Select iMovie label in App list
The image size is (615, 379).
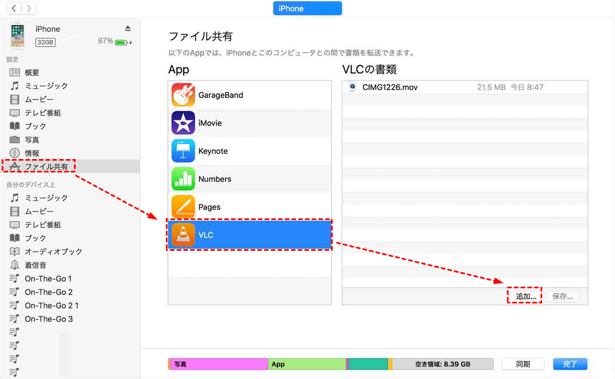[x=210, y=123]
